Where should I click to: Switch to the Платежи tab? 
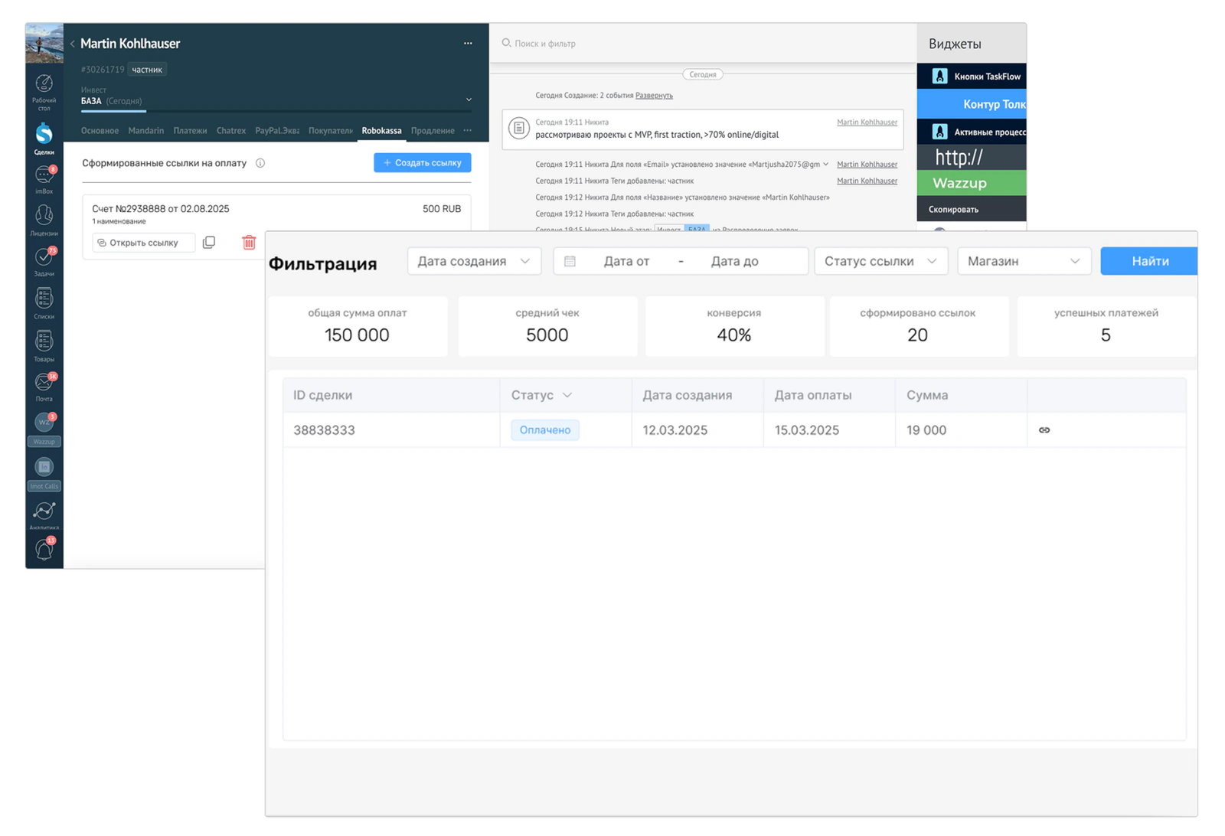(190, 131)
